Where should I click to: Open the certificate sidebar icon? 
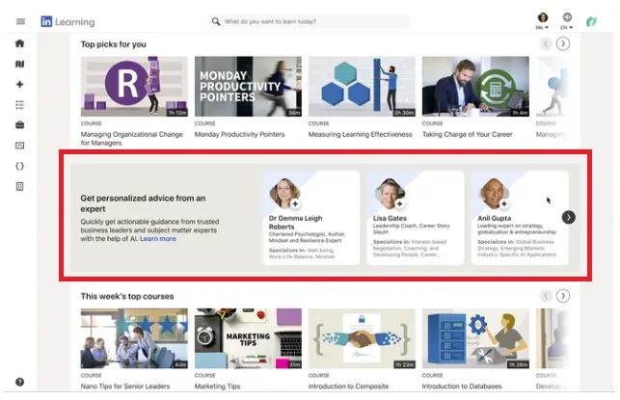point(20,146)
